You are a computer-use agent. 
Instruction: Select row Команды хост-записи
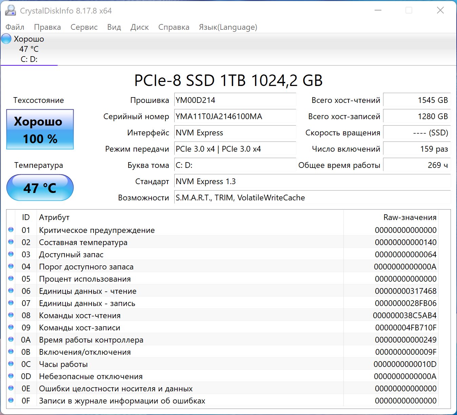point(222,328)
